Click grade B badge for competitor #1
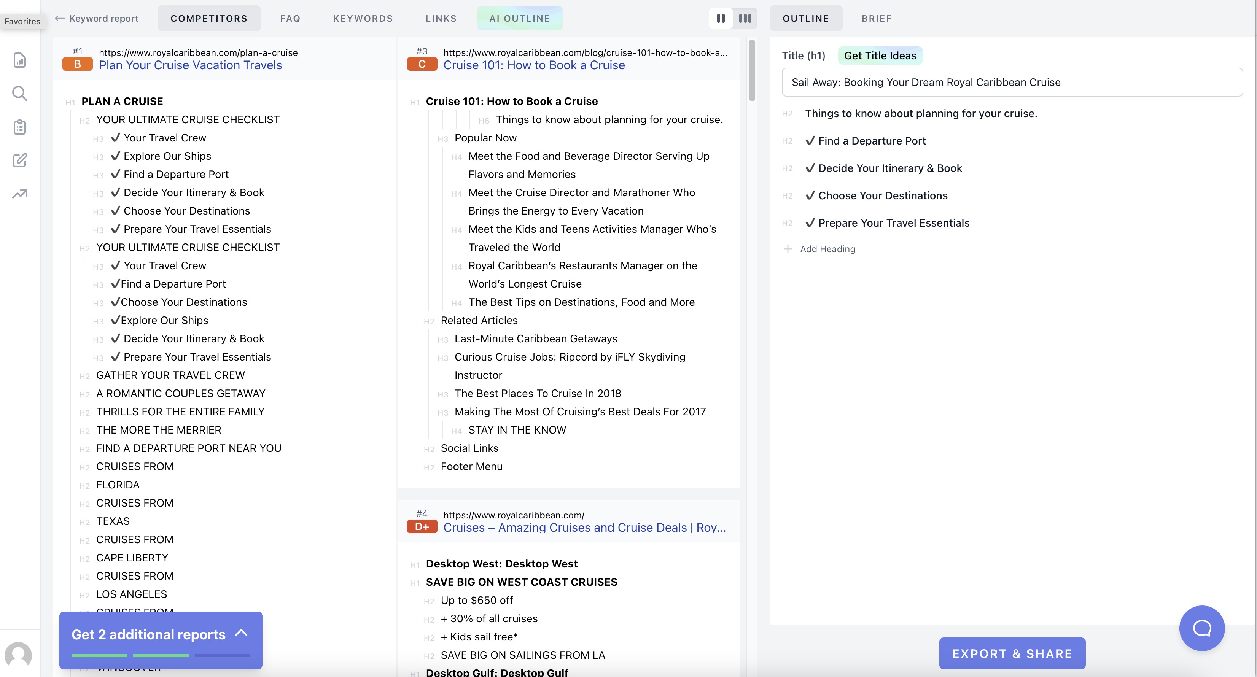Viewport: 1257px width, 677px height. tap(78, 64)
